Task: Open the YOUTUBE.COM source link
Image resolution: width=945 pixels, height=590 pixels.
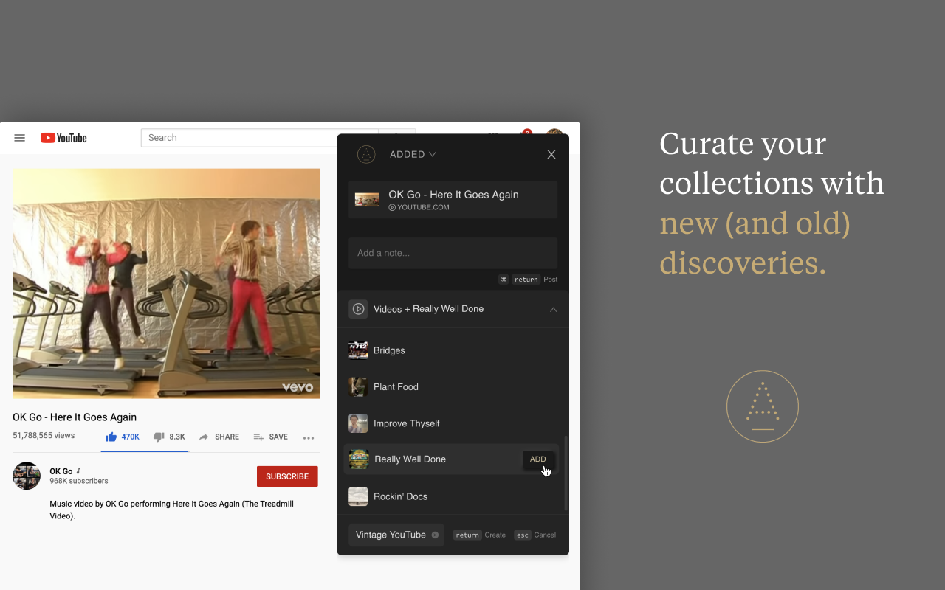Action: 419,208
